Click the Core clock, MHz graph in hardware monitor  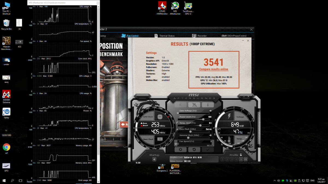62,67
